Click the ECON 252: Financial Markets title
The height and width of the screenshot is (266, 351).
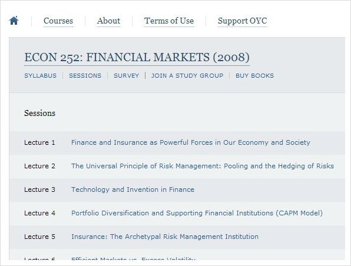[x=137, y=57]
